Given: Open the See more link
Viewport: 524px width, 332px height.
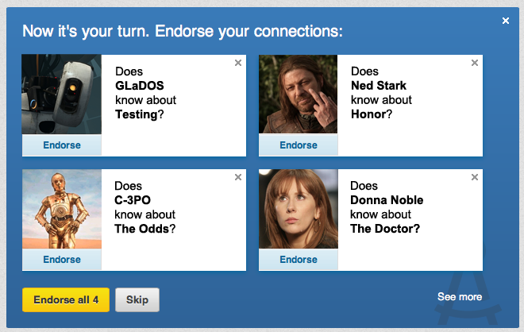Looking at the screenshot, I should [460, 297].
